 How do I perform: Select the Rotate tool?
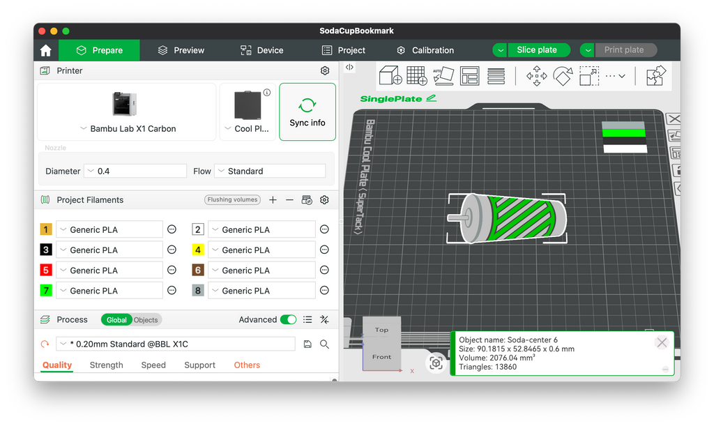point(563,76)
